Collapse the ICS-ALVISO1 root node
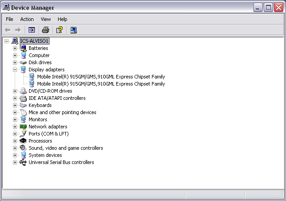Screen dimensions: 286x201 click(x=6, y=41)
